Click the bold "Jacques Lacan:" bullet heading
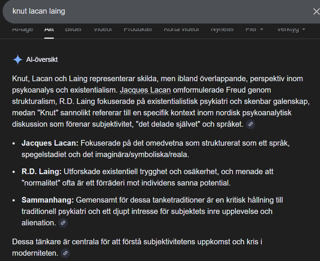 click(x=50, y=143)
